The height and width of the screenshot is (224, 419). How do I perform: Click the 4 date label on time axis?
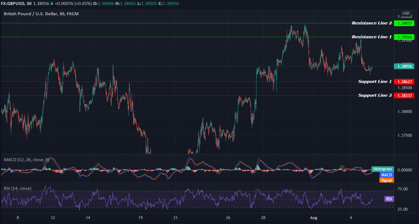click(x=350, y=218)
